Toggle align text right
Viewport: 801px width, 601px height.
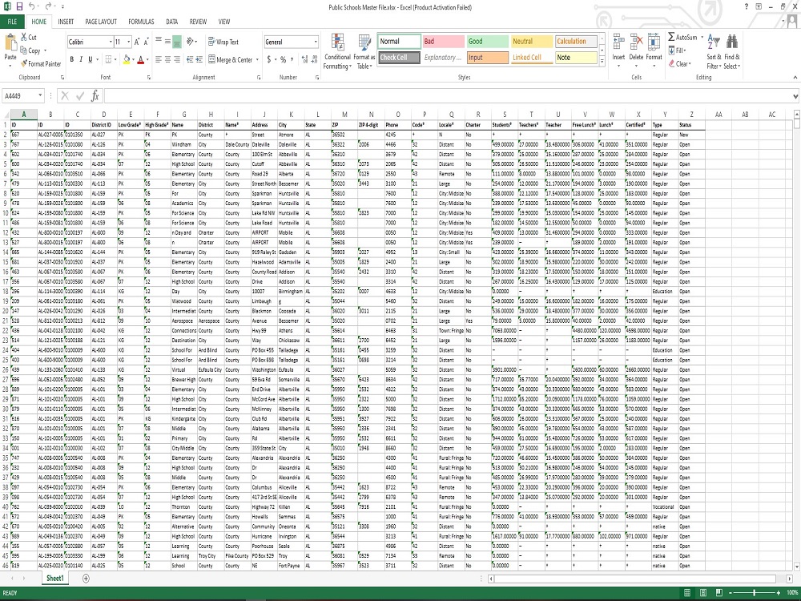177,60
